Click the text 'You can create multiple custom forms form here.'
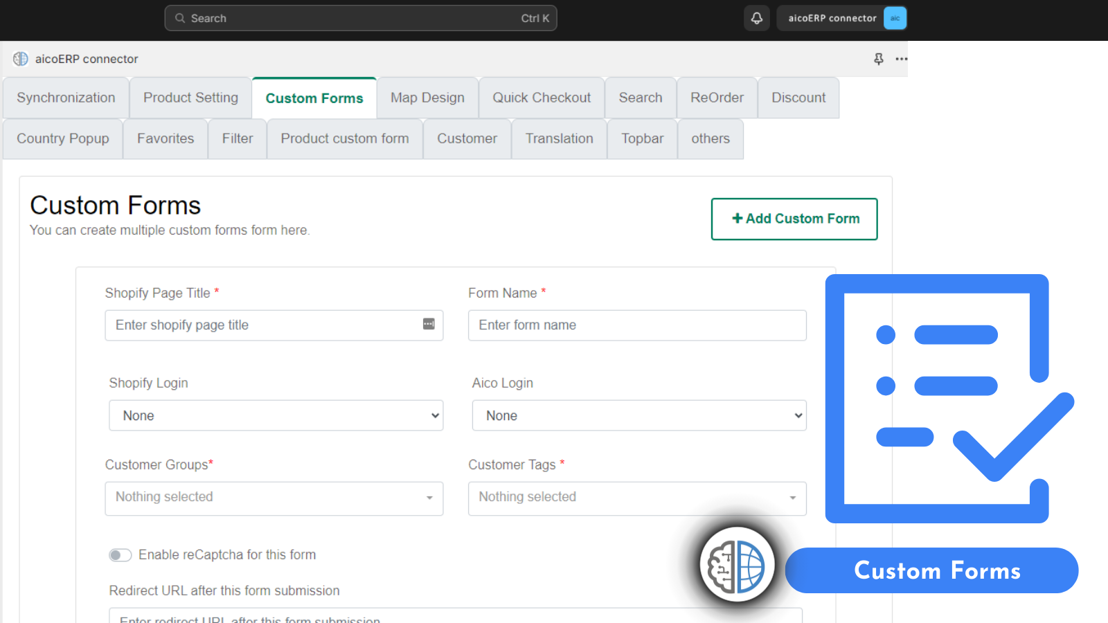Screen dimensions: 1108x623 click(170, 230)
